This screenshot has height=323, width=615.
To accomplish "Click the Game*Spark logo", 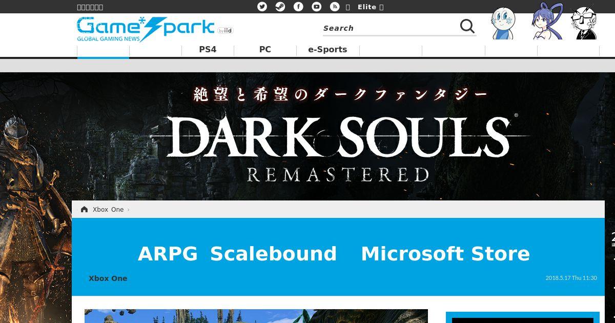I will click(145, 29).
